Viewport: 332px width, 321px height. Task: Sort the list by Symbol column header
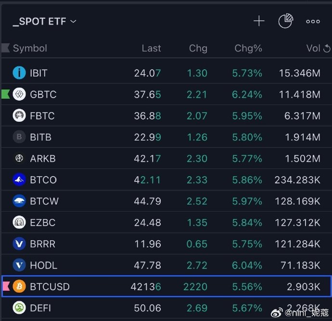tap(30, 48)
